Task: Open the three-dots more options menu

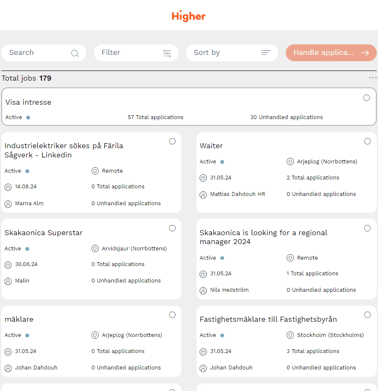Action: (x=373, y=78)
